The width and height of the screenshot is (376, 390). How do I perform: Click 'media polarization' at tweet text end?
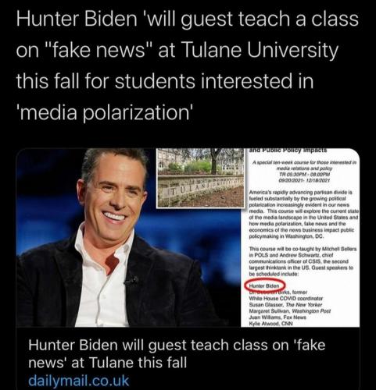pyautogui.click(x=105, y=112)
